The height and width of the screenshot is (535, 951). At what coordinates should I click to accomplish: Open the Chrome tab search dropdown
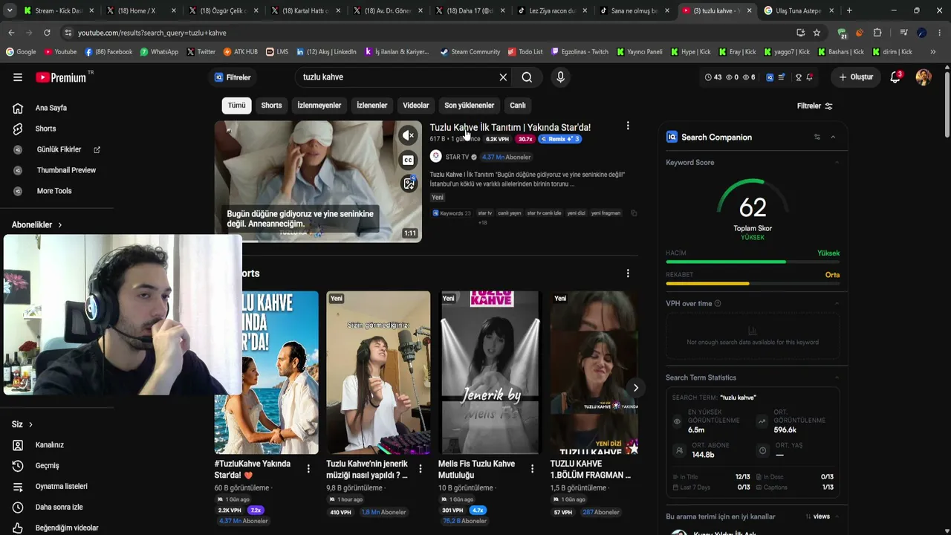10,11
